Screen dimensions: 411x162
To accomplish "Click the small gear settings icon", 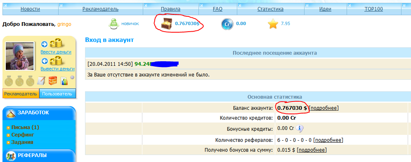I will [72, 77].
